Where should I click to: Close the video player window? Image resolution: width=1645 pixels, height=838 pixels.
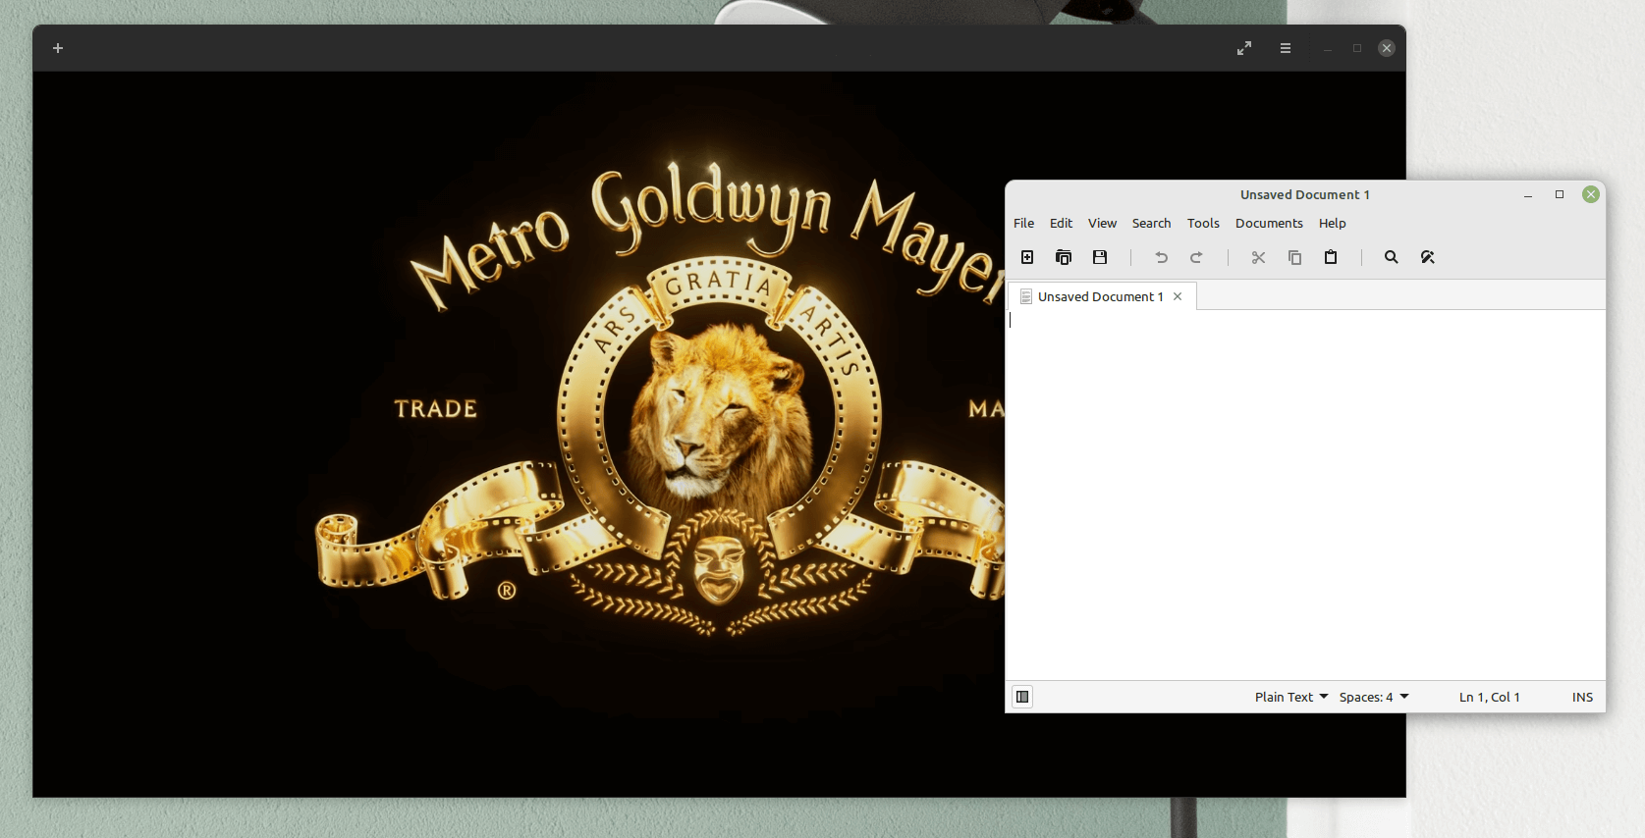pyautogui.click(x=1387, y=48)
